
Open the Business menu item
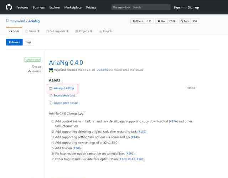click(x=39, y=7)
